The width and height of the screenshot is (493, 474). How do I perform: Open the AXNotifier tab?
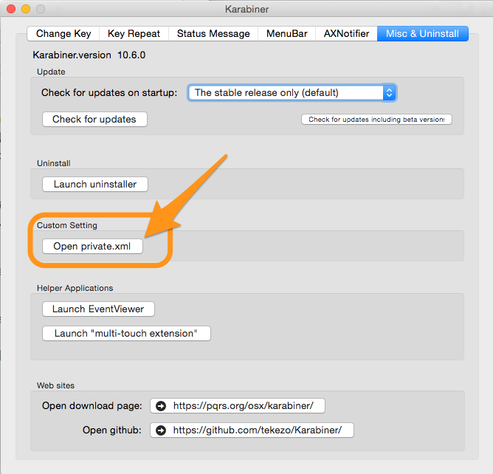(346, 34)
